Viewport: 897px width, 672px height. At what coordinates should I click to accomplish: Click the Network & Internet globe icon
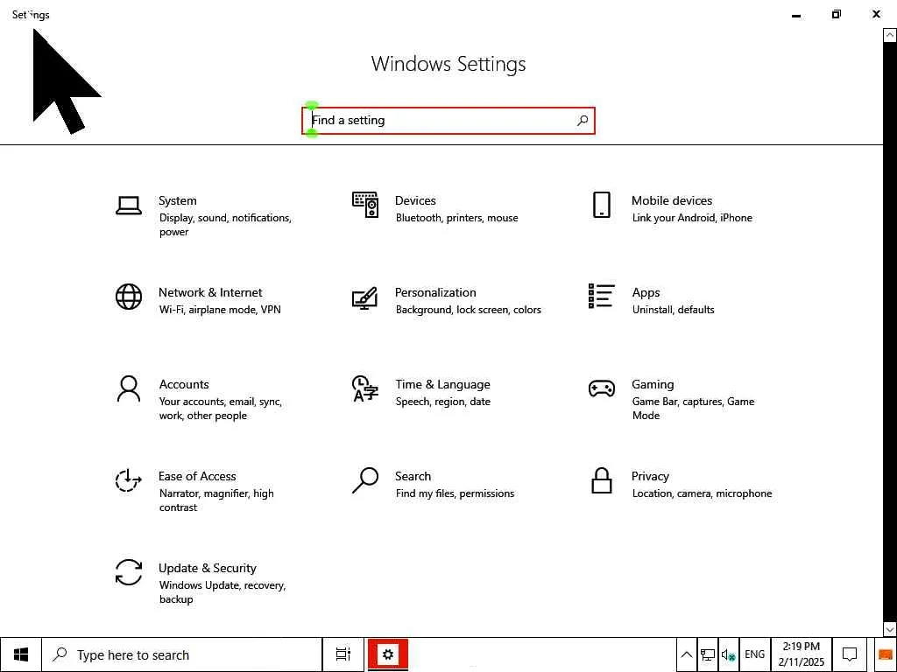point(128,297)
